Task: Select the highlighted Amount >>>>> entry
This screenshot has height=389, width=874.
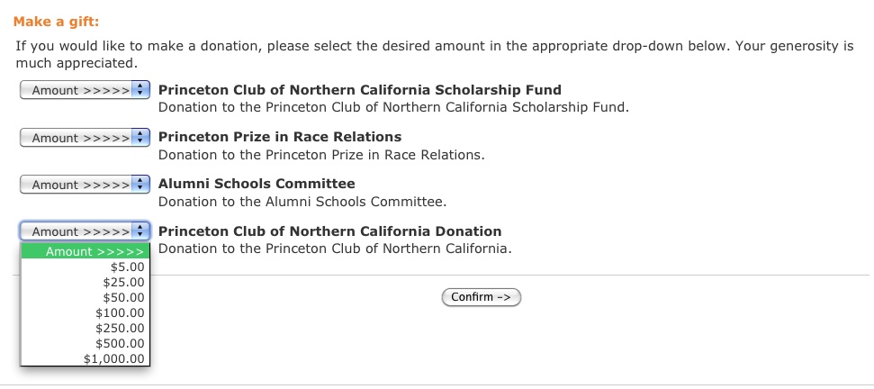Action: 86,251
